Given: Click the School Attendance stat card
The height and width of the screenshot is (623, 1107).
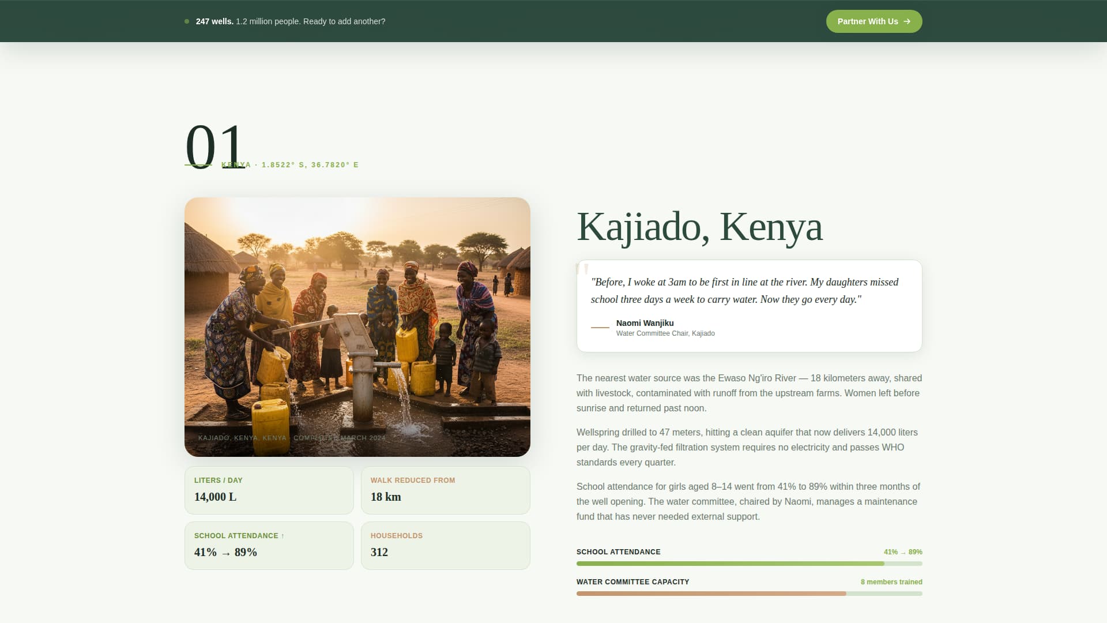Looking at the screenshot, I should click(x=269, y=545).
